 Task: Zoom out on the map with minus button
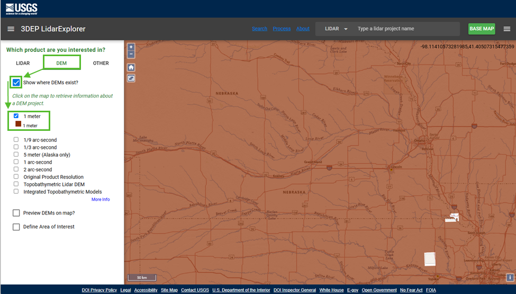[131, 55]
